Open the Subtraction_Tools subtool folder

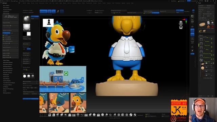coord(201,52)
